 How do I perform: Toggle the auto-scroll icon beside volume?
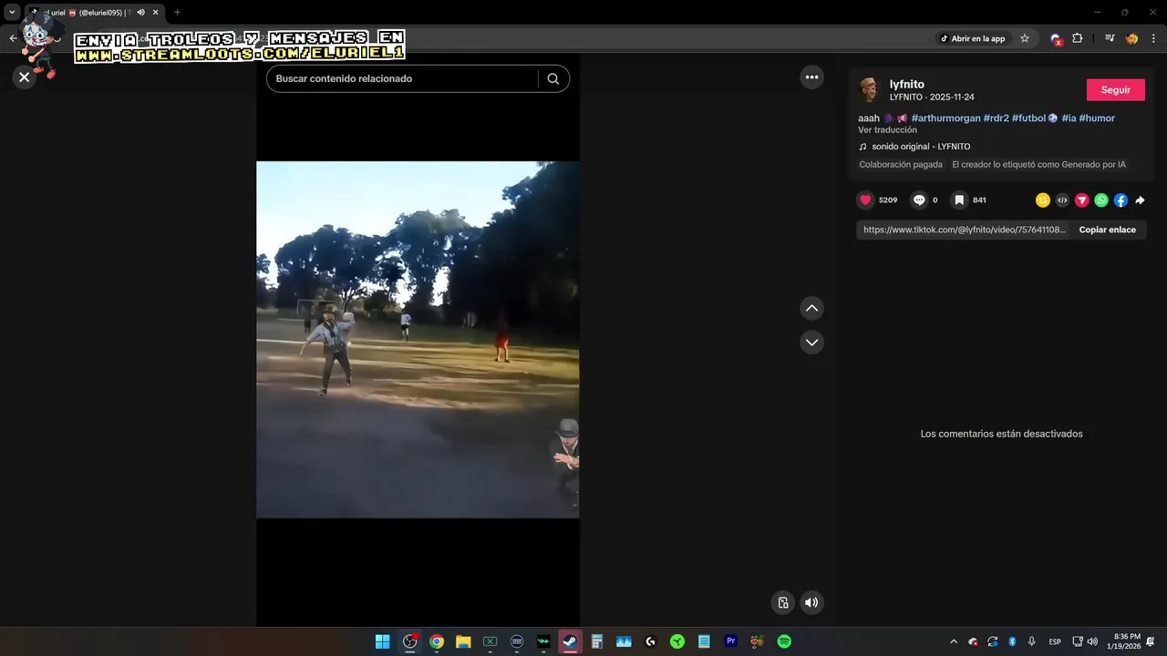(x=782, y=602)
